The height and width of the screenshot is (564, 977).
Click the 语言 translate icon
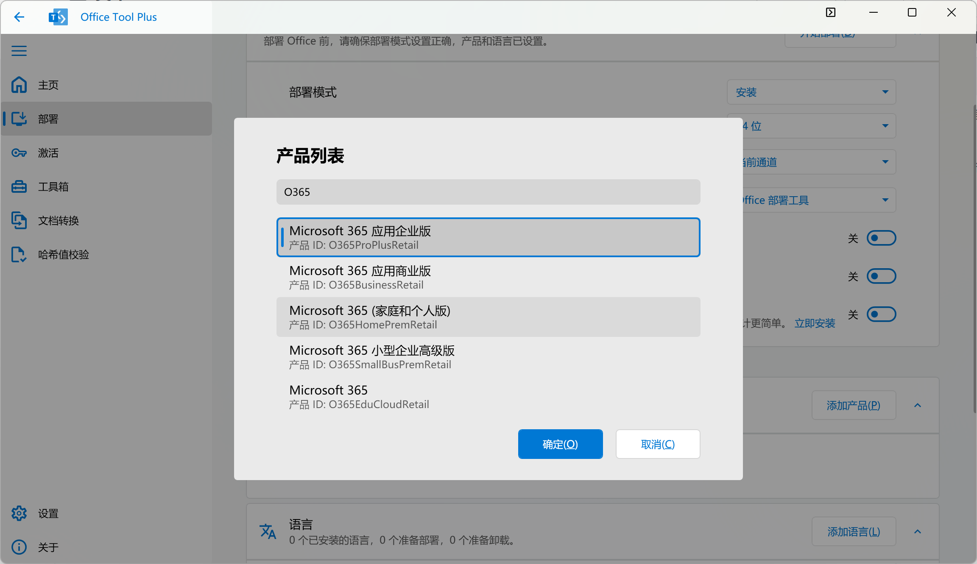(x=268, y=531)
